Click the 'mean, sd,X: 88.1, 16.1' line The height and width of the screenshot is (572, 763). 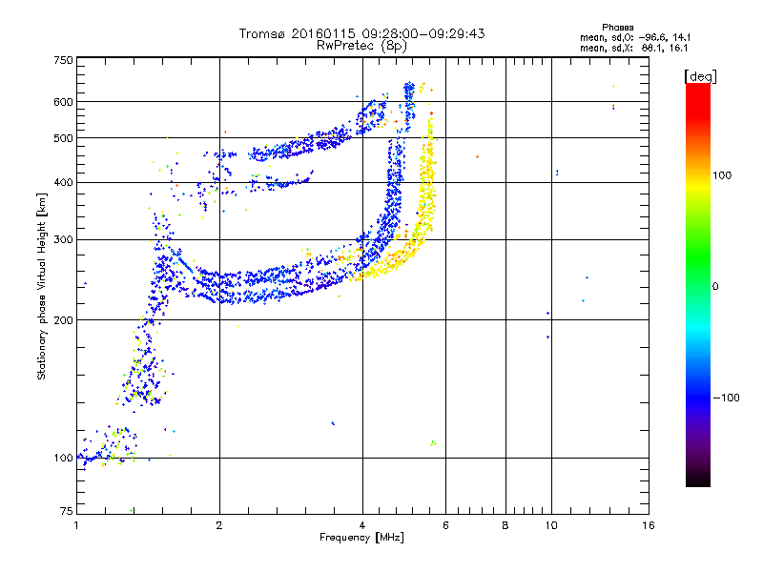[634, 49]
